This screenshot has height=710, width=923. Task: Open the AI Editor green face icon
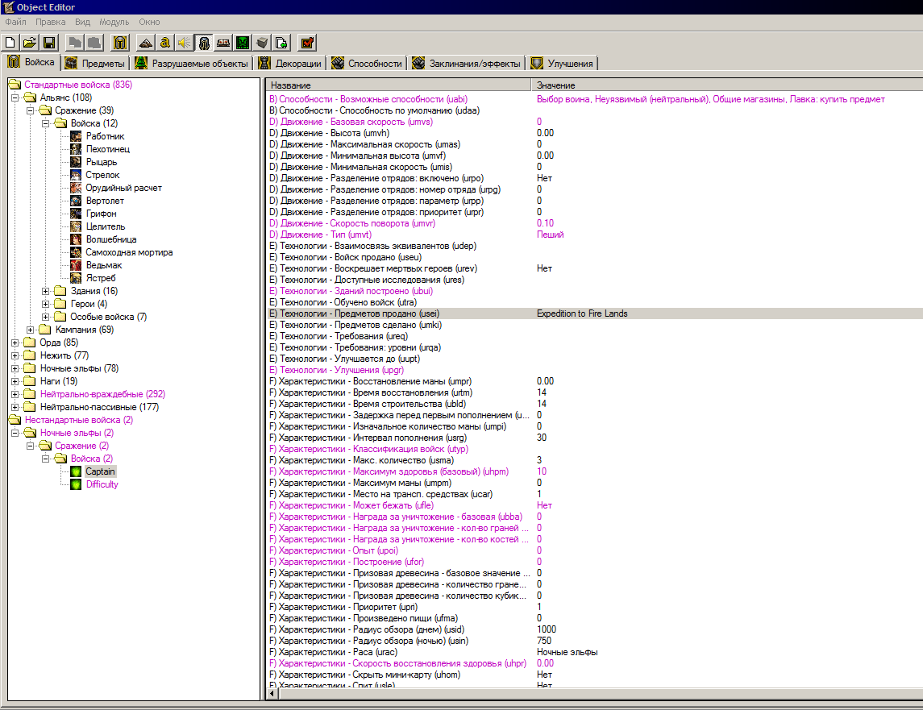tap(243, 43)
